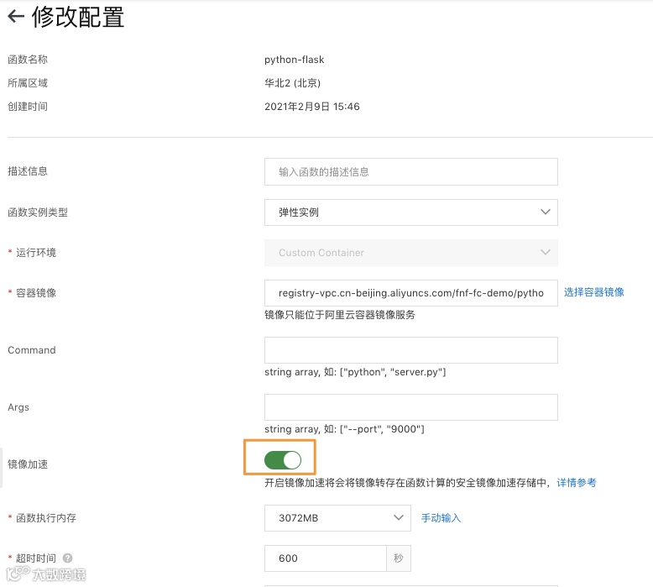Go back using the arrow beside 修改配置
The height and width of the screenshot is (587, 653).
tap(16, 17)
